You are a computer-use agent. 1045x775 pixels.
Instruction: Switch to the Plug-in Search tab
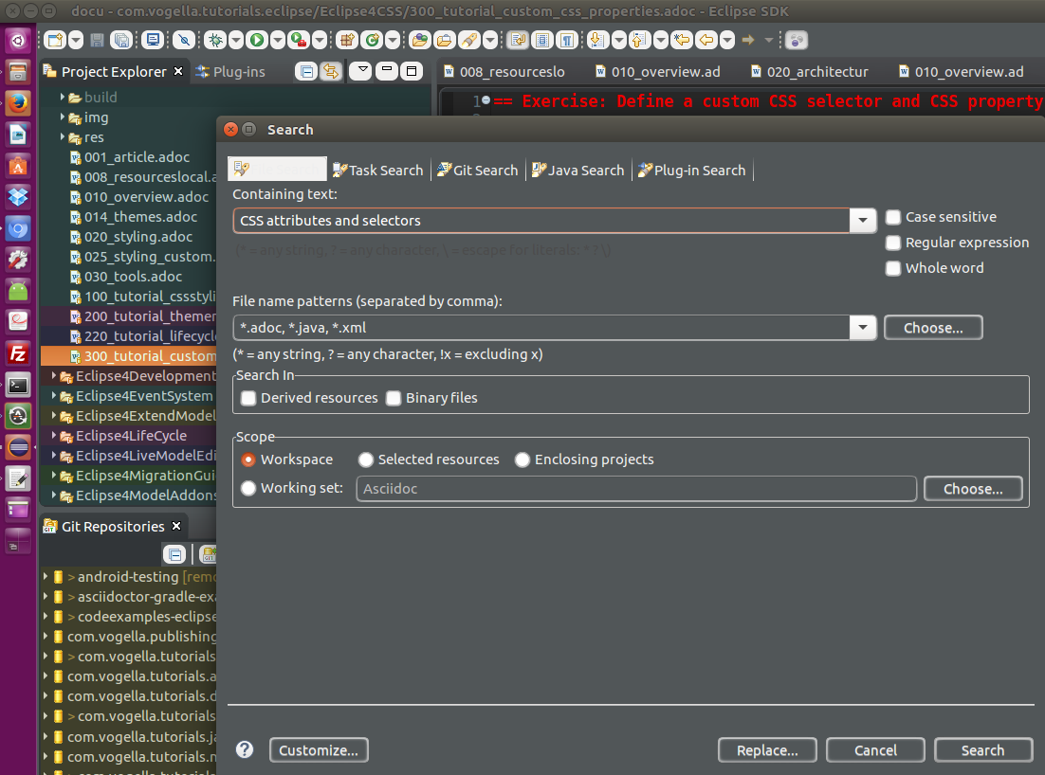click(x=692, y=171)
